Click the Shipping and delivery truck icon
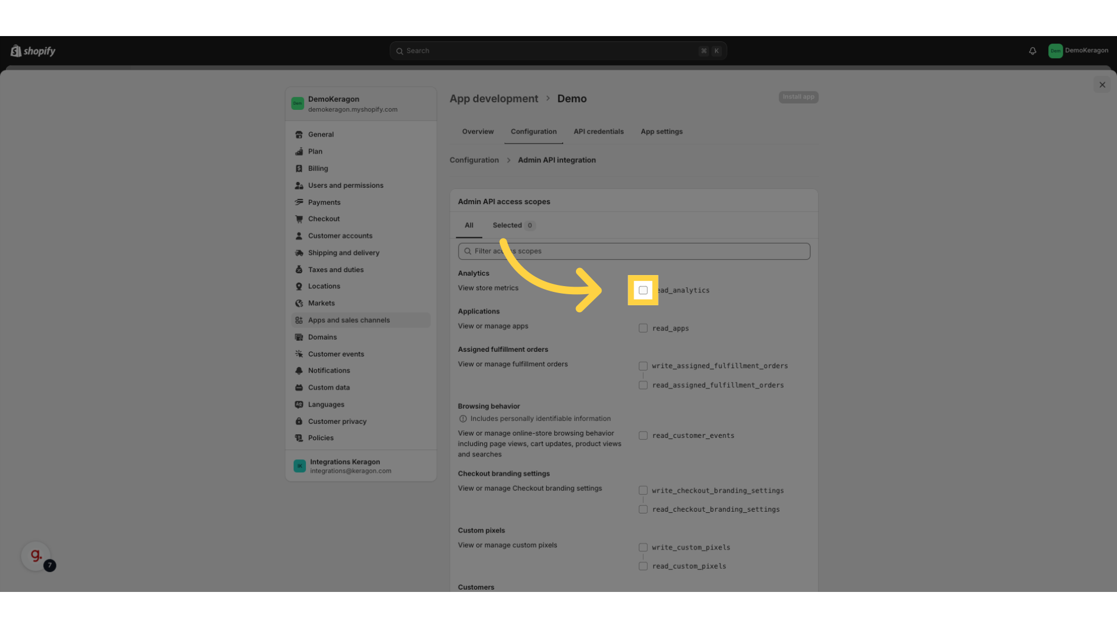Screen dimensions: 1117x628 click(299, 253)
